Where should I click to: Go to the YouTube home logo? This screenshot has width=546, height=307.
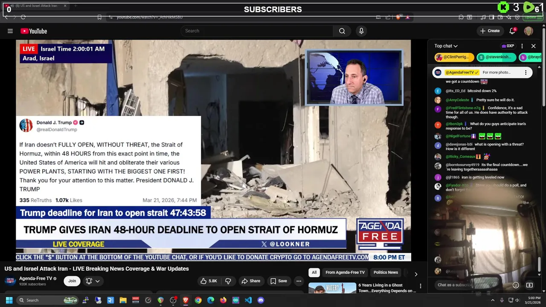[34, 31]
